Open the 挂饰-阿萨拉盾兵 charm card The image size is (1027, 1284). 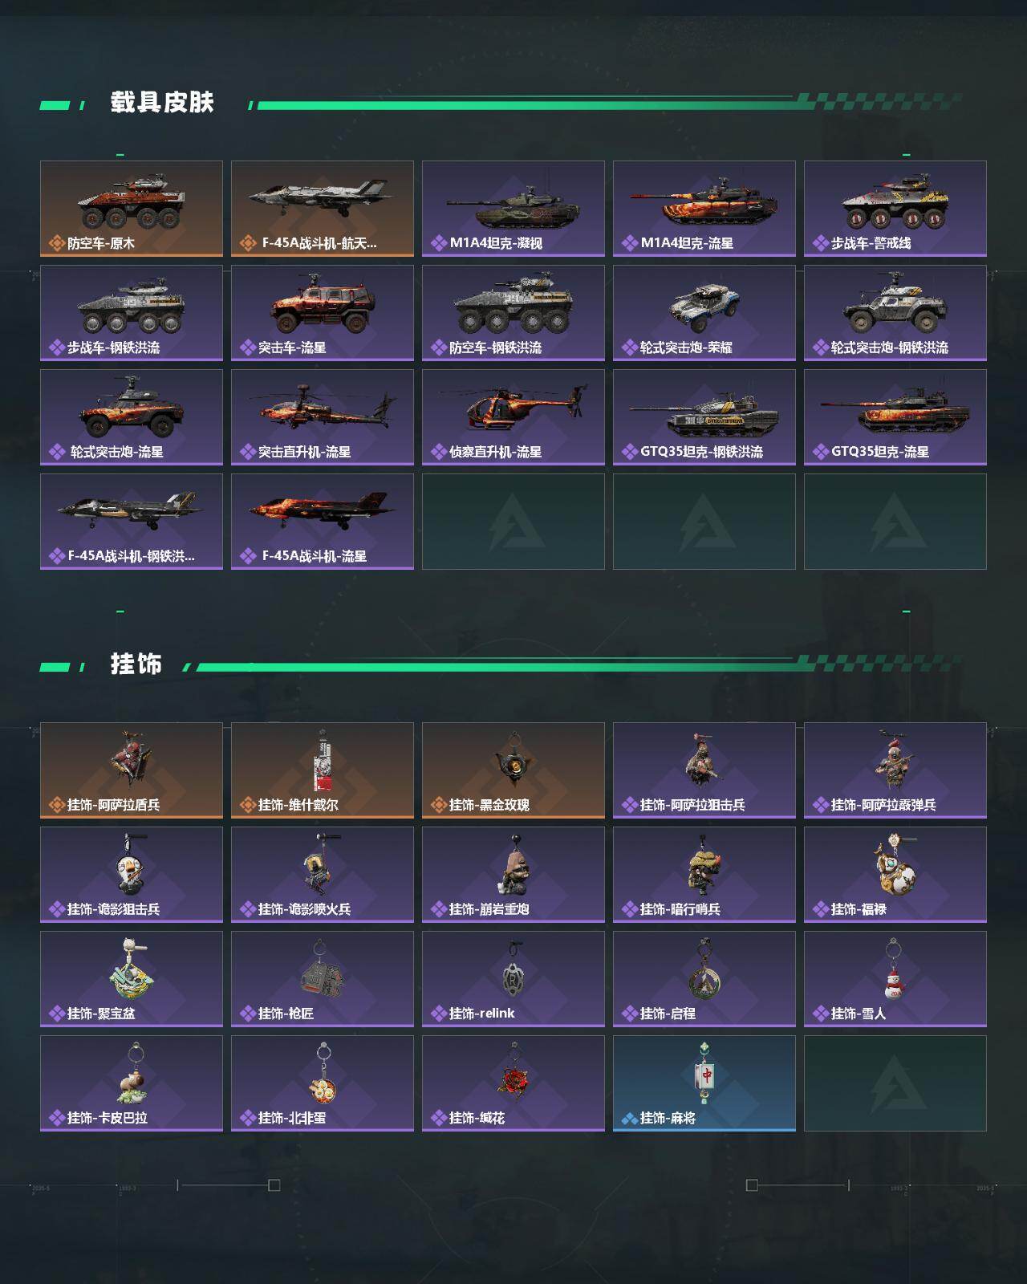click(132, 770)
